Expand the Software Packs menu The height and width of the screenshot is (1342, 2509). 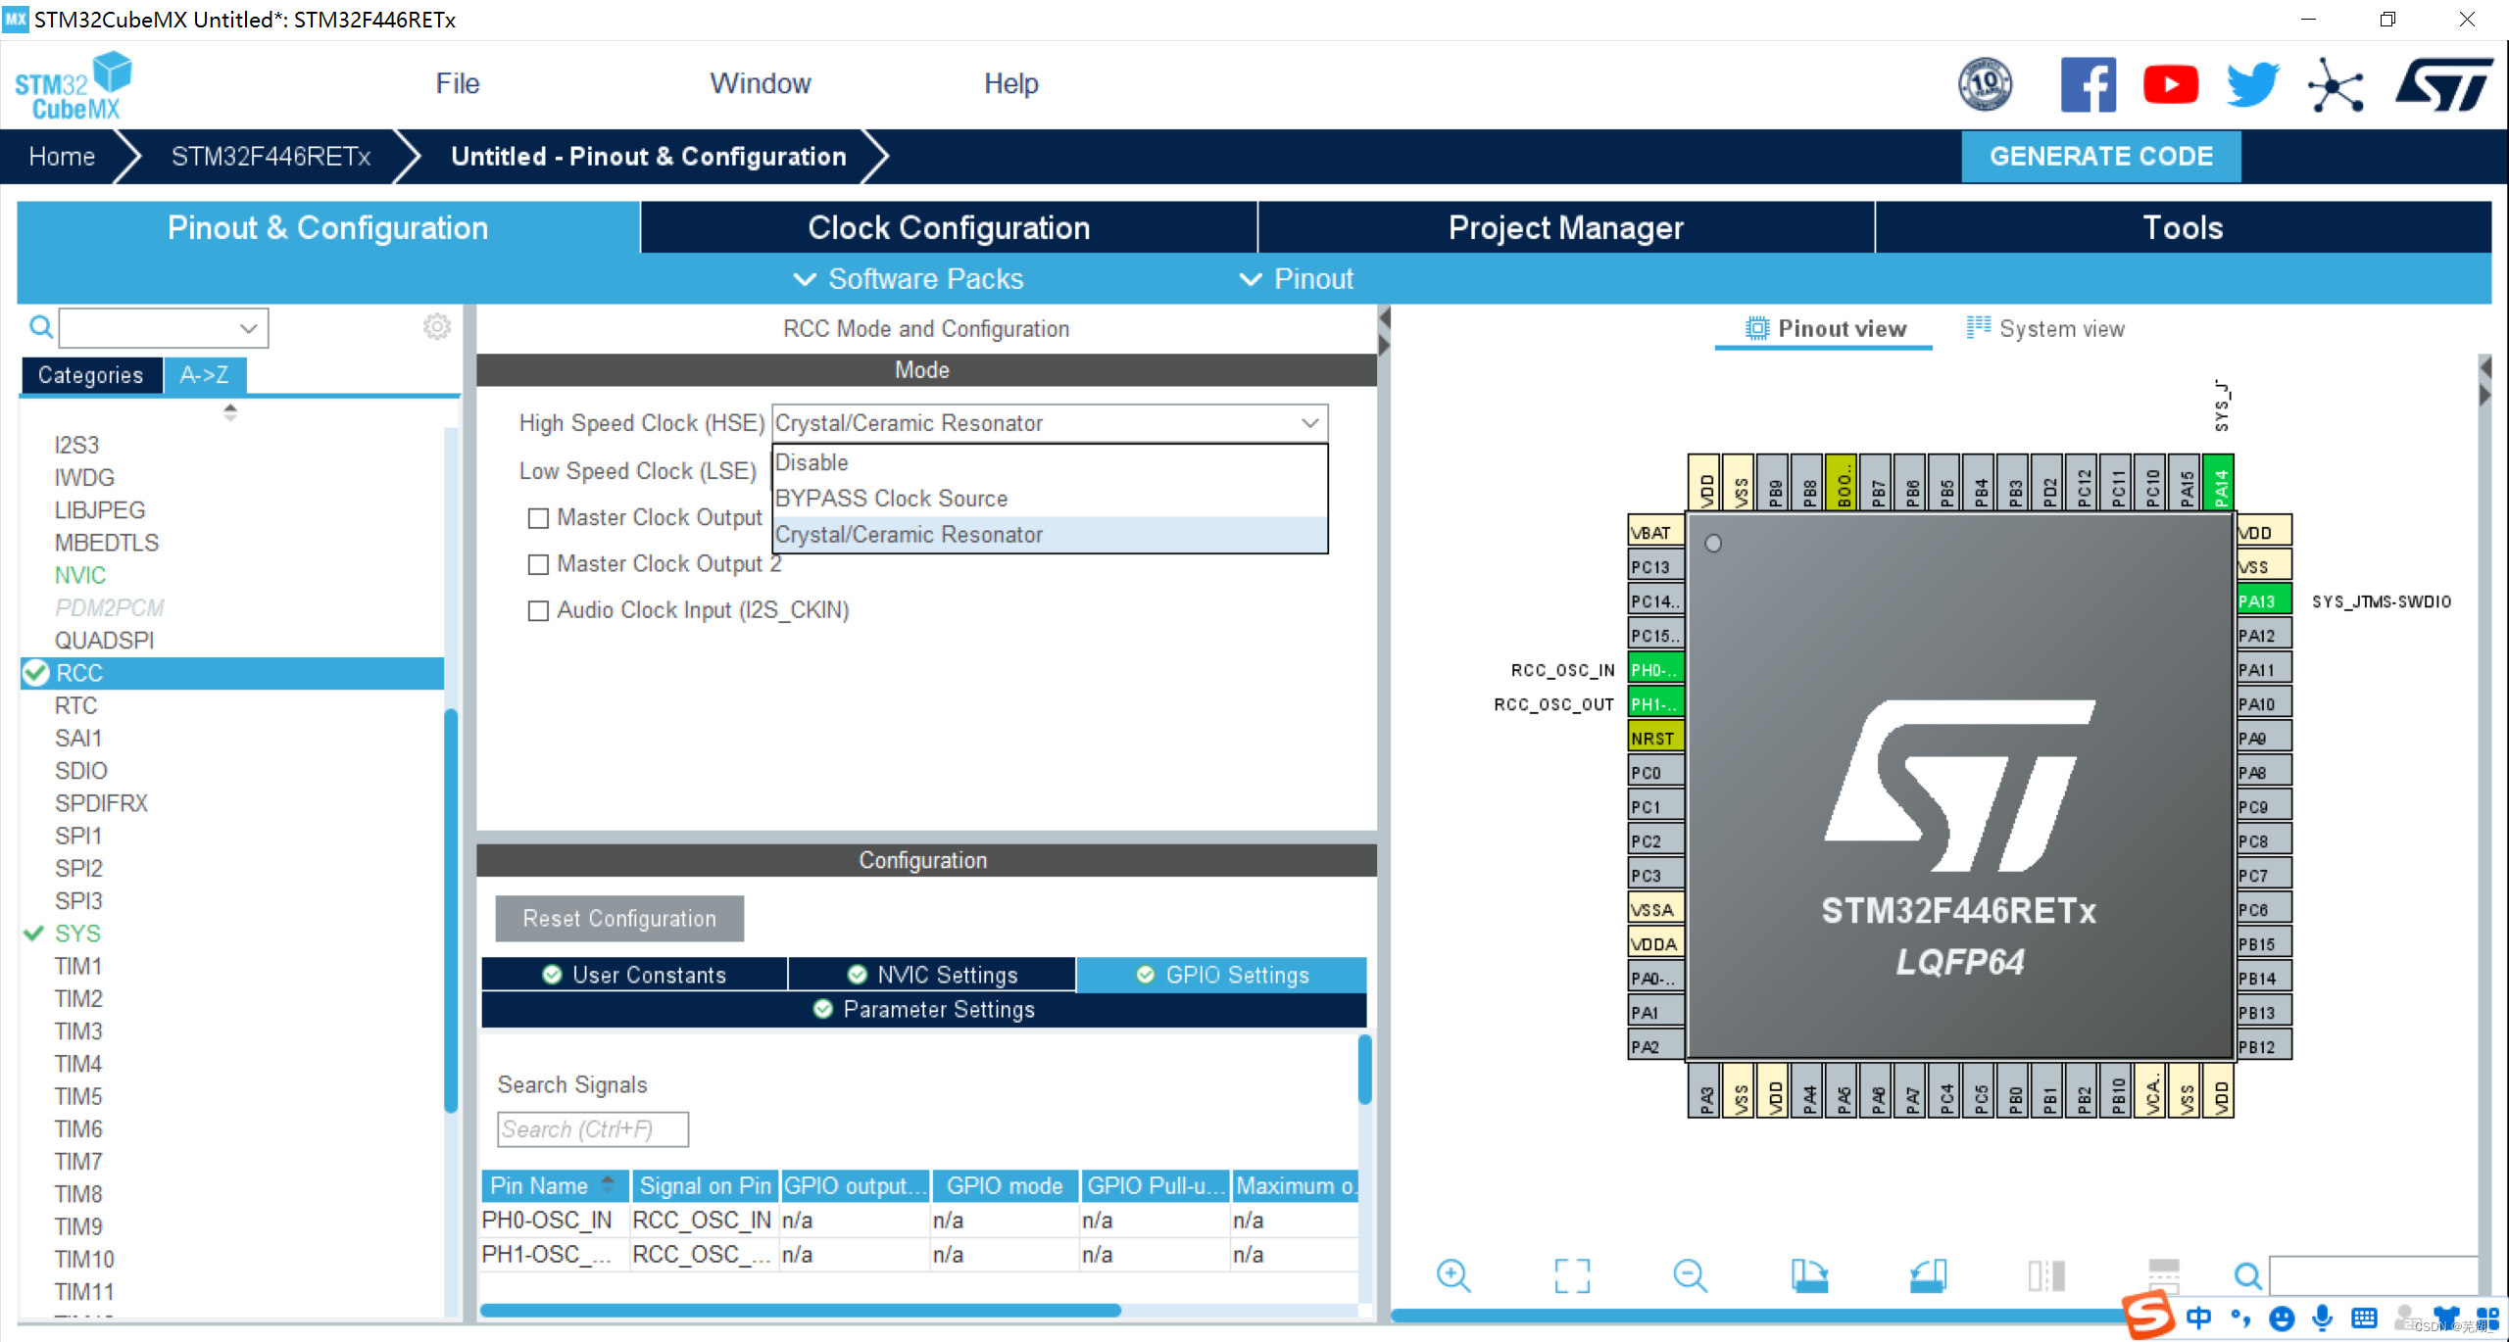coord(909,279)
